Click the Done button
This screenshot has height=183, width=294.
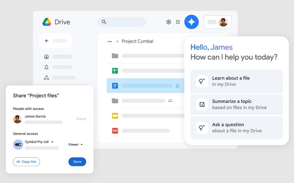pyautogui.click(x=77, y=162)
